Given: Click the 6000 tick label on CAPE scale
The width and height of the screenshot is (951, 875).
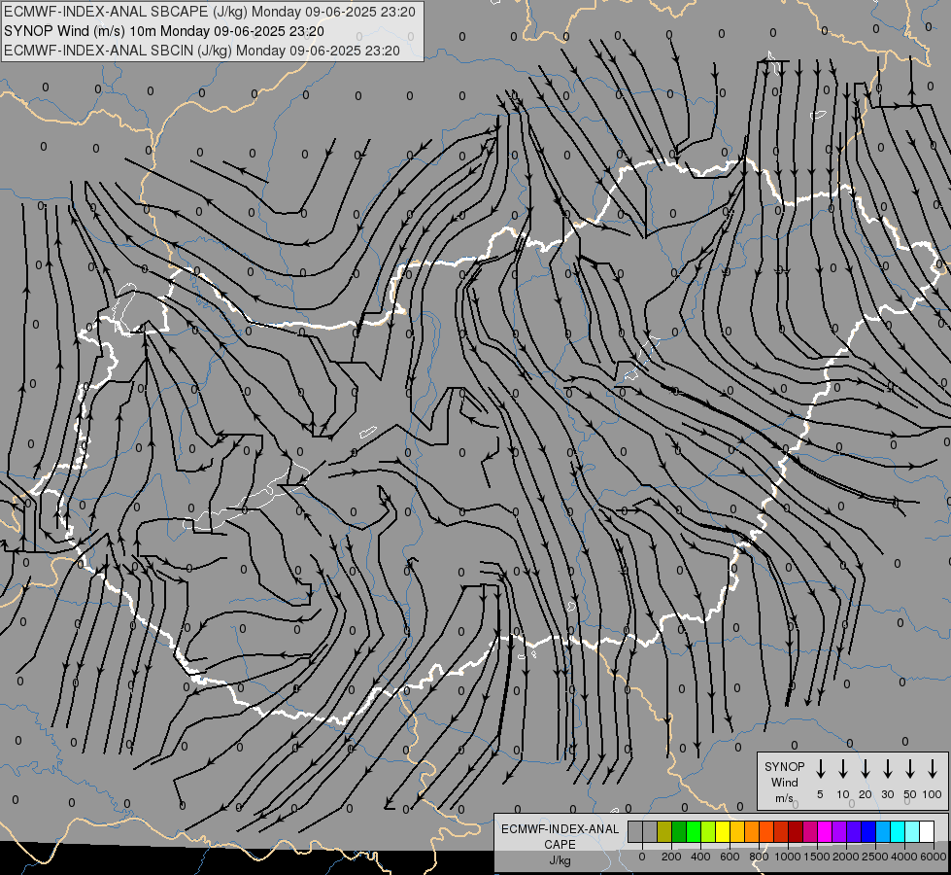Looking at the screenshot, I should [934, 857].
